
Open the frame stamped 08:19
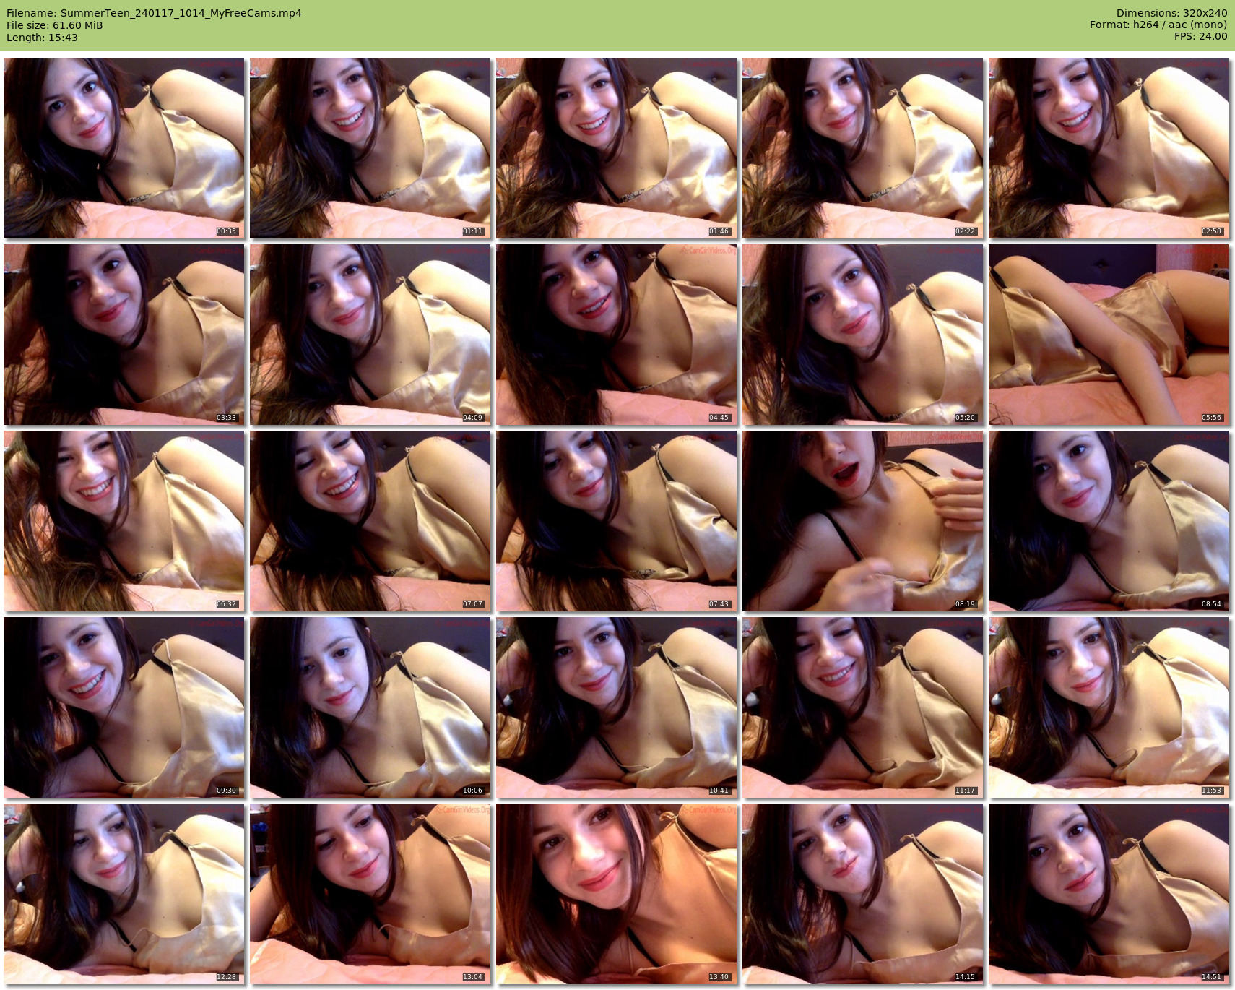[863, 521]
